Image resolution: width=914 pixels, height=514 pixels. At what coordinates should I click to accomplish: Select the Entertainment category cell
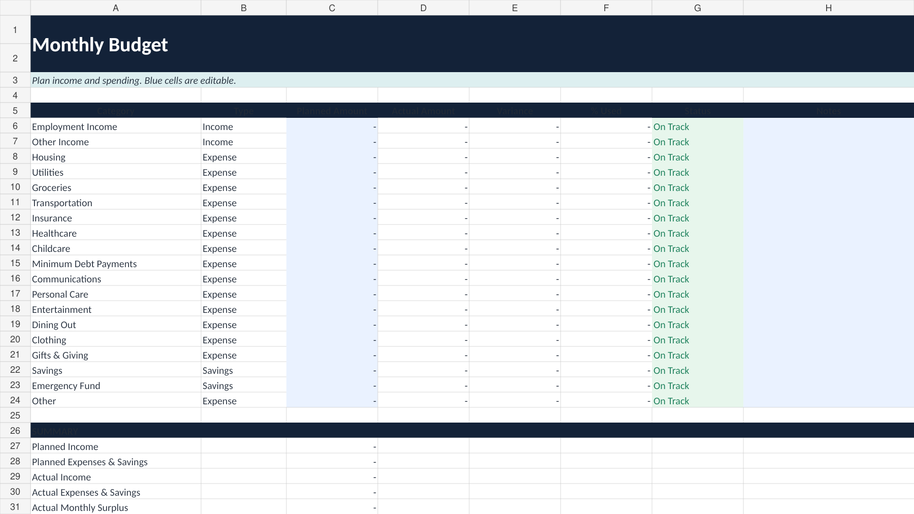pyautogui.click(x=116, y=309)
